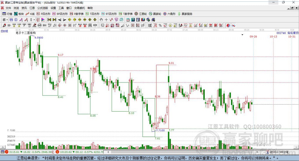Viewport: 299px width, 161px height.
Task: Click the 沪 index indicator in status bar
Action: point(7,152)
